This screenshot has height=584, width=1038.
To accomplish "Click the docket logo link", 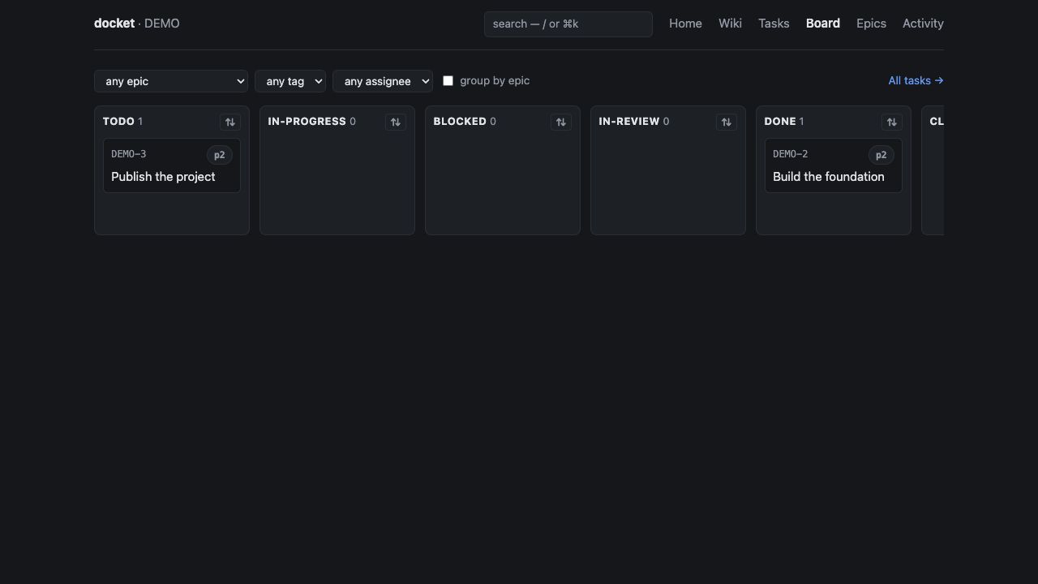I will click(114, 24).
